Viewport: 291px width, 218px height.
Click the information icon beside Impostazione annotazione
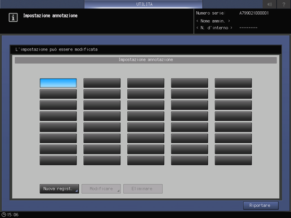coord(13,17)
